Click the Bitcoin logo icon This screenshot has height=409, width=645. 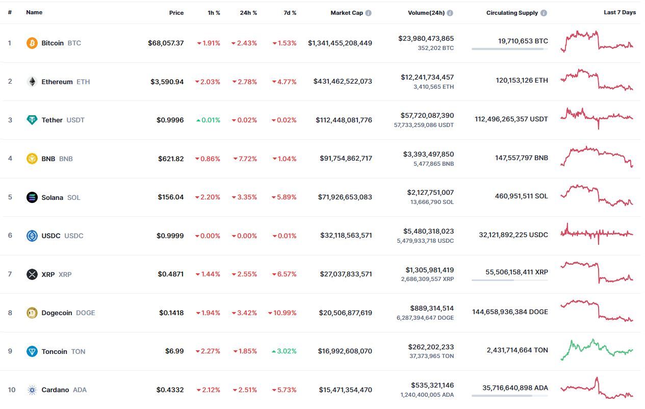click(32, 43)
